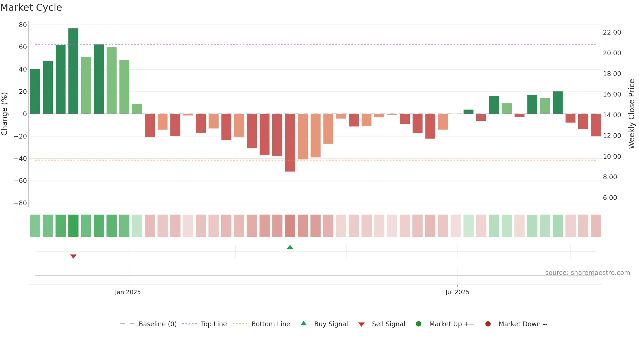The height and width of the screenshot is (359, 639).
Task: Toggle the Market Up ++ legend entry
Action: pos(445,324)
